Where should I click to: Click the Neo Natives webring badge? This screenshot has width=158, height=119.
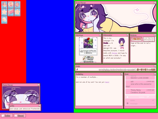(88, 58)
